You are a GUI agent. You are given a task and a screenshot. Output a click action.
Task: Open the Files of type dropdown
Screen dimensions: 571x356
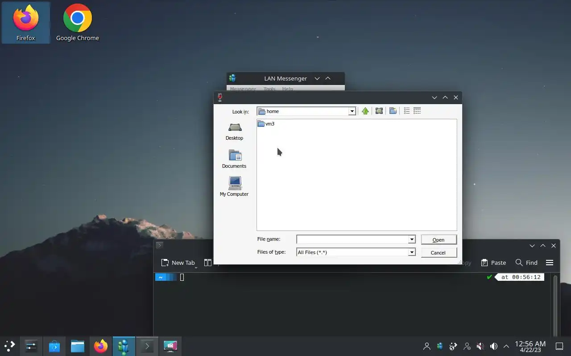[x=356, y=252]
